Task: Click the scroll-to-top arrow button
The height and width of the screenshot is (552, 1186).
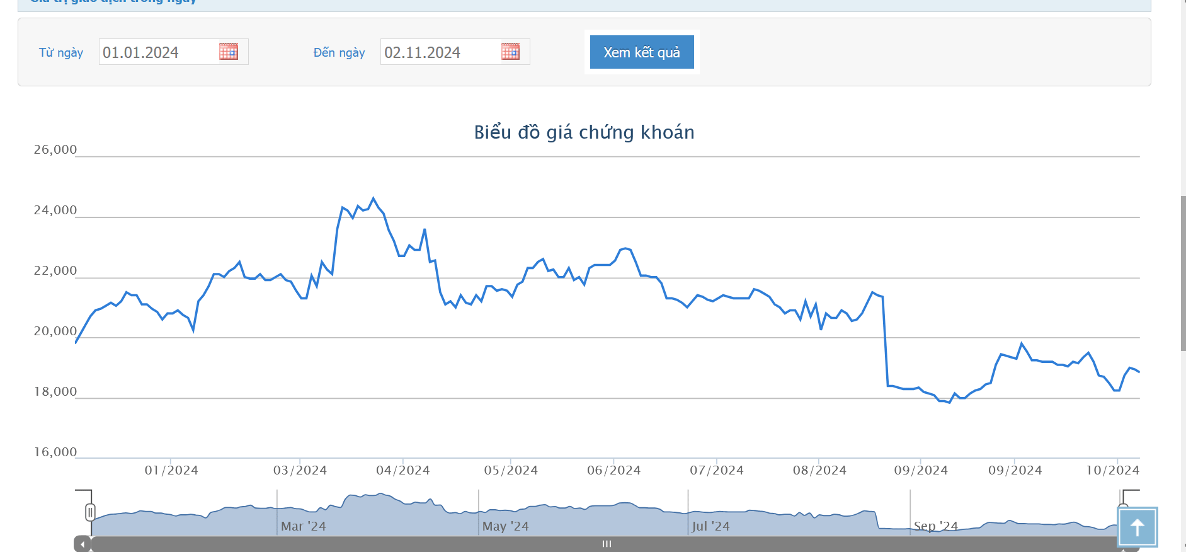Action: tap(1137, 527)
